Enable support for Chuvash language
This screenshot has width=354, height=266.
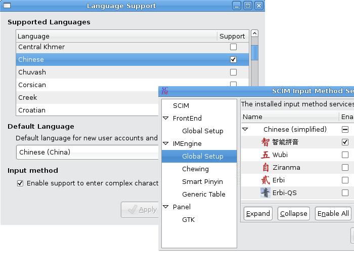(233, 72)
